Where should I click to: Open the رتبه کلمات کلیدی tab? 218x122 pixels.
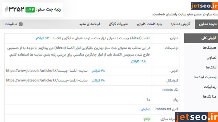149,24
